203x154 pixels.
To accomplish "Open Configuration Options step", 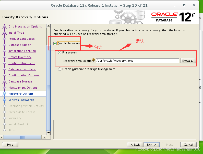I will point(24,75).
